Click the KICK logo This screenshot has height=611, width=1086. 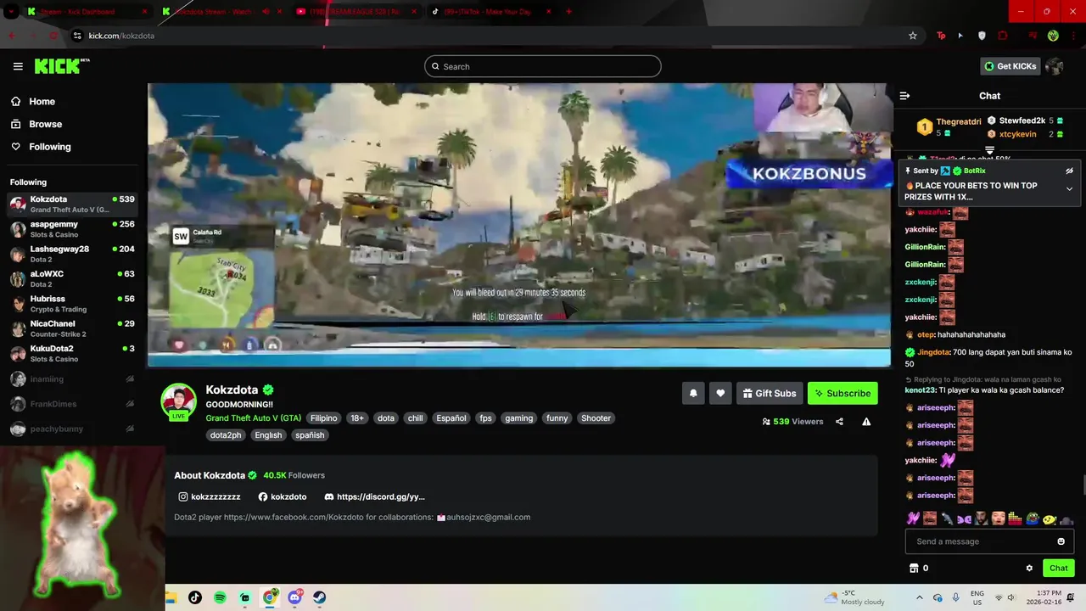pyautogui.click(x=61, y=66)
